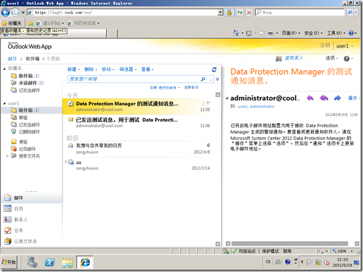Image resolution: width=363 pixels, height=272 pixels.
Task: Click the taskbar help question mark tray icon
Action: (287, 262)
